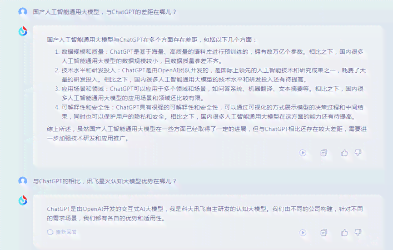Click Spark bot avatar of second answer
This screenshot has height=250, width=393.
click(x=23, y=200)
